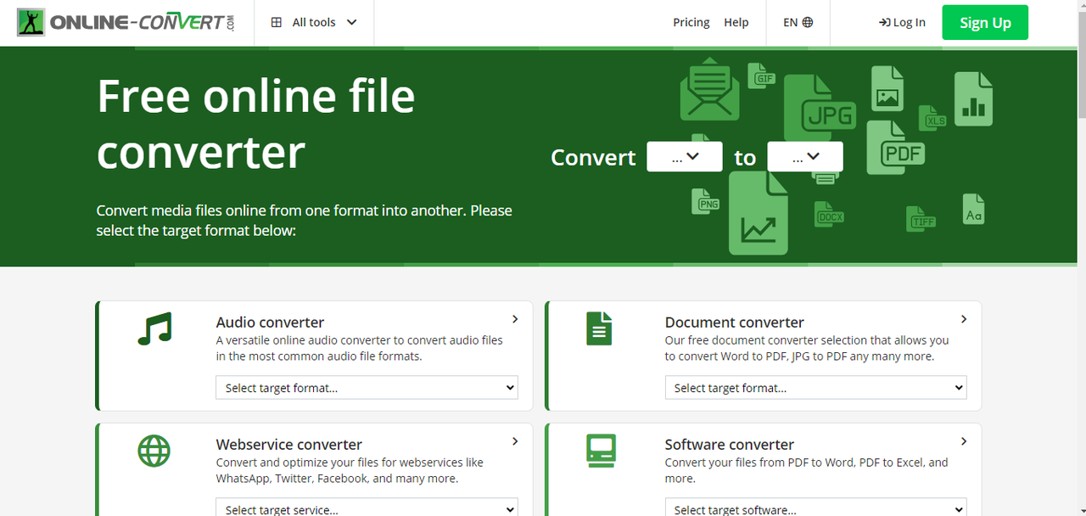This screenshot has height=516, width=1086.
Task: Open the Help menu item
Action: point(736,22)
